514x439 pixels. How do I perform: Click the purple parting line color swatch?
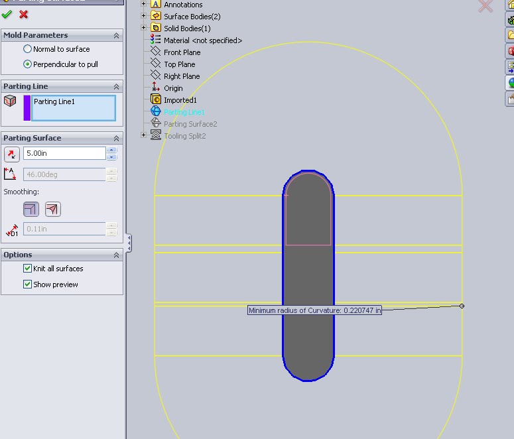[27, 108]
